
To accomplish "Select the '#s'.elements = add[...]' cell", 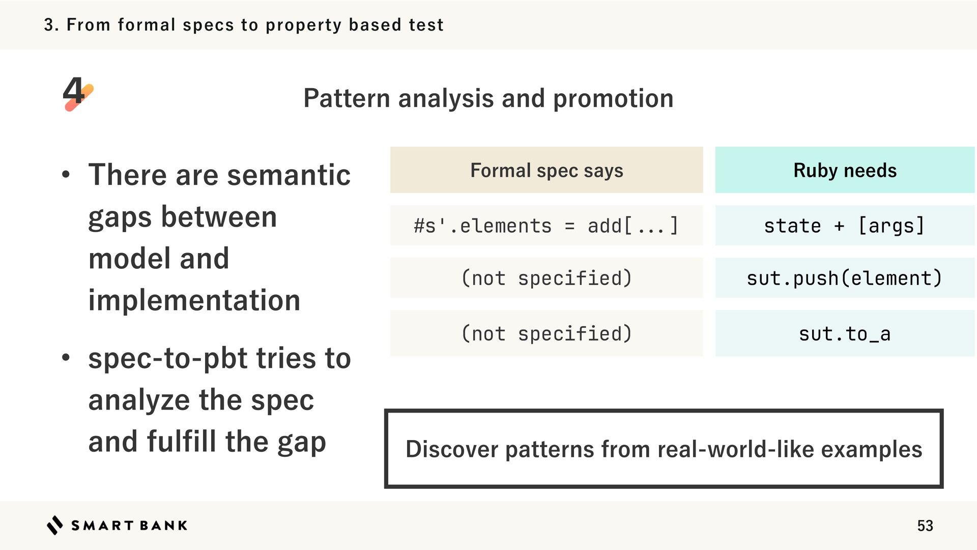I will pos(546,226).
